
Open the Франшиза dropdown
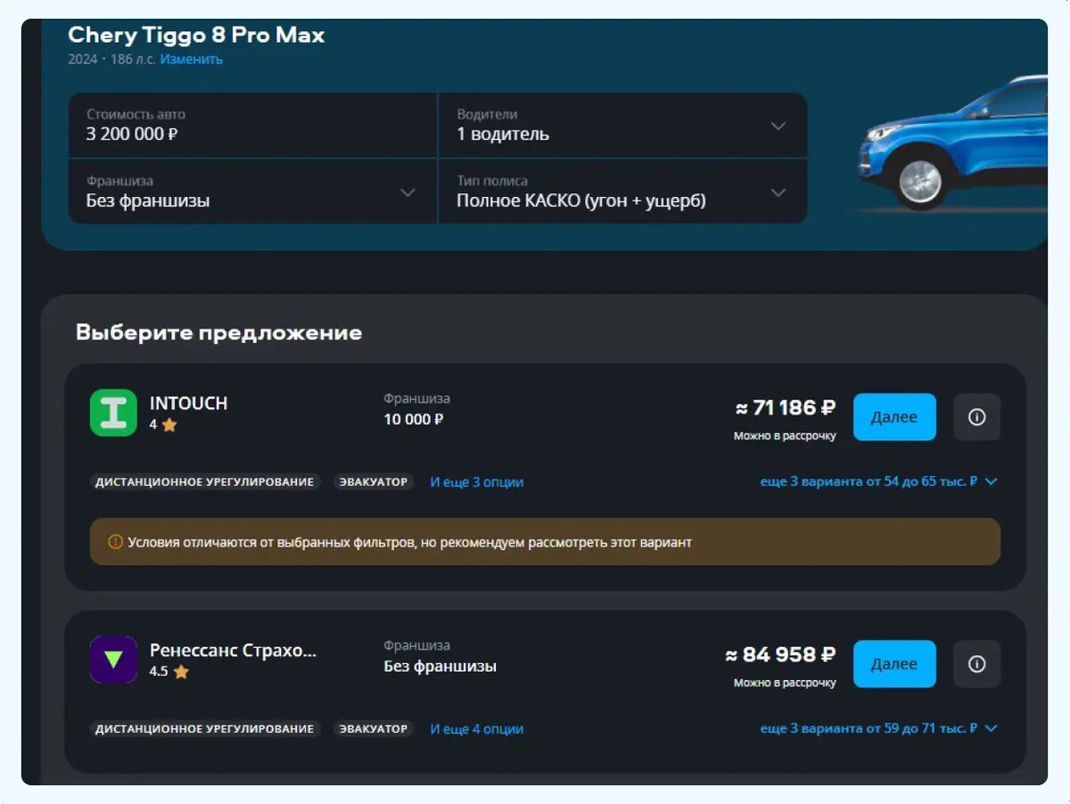click(x=253, y=192)
